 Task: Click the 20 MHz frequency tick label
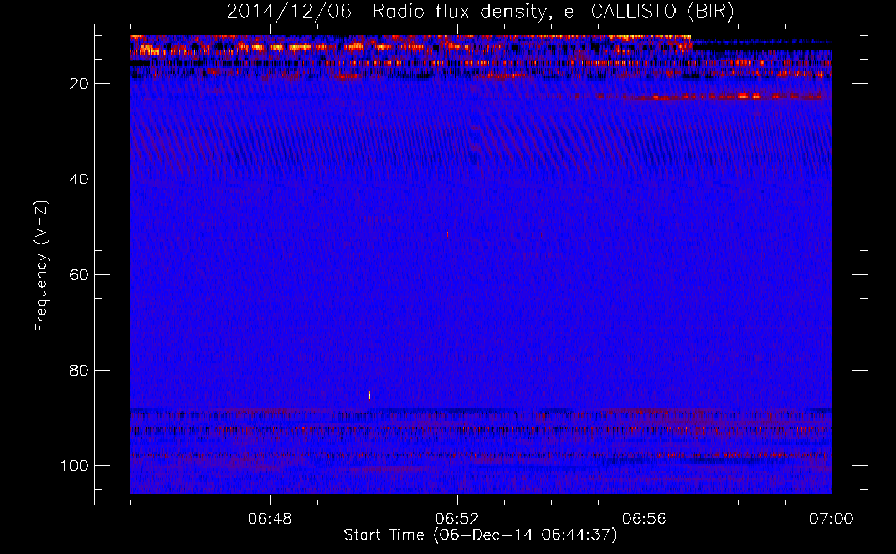(x=80, y=84)
